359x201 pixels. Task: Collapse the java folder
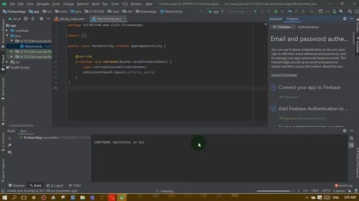(7, 36)
